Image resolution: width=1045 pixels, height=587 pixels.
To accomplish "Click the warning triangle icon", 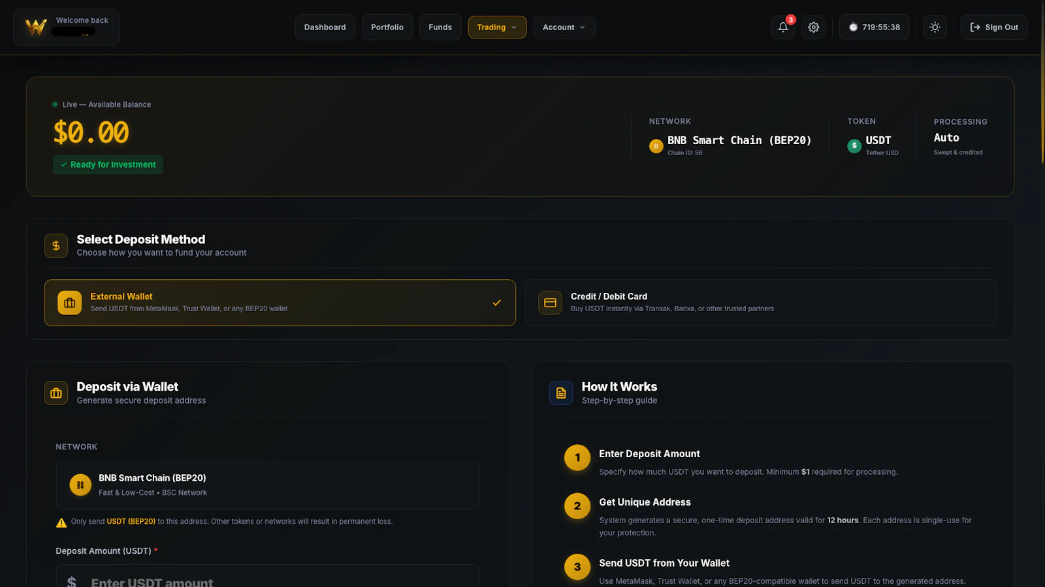I will click(61, 522).
